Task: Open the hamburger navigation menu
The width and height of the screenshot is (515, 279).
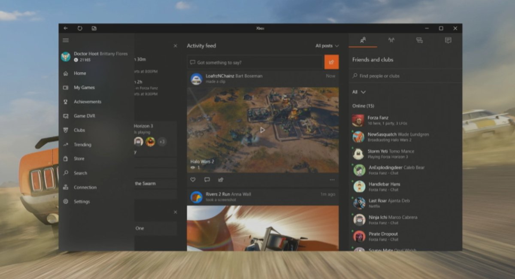Action: pyautogui.click(x=66, y=40)
